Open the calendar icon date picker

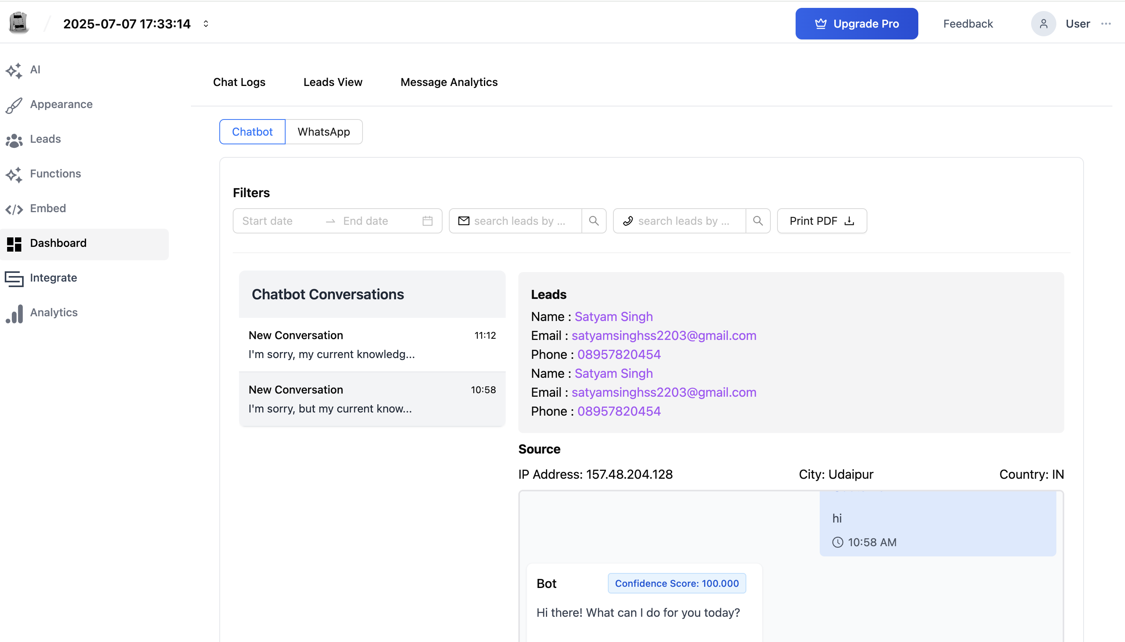click(x=427, y=221)
